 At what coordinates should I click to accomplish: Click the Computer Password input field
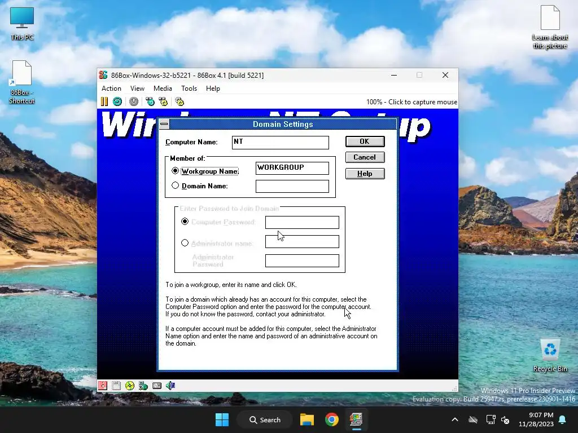pos(303,222)
